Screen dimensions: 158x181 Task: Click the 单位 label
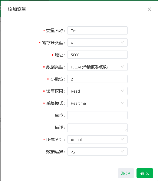click(x=60, y=115)
